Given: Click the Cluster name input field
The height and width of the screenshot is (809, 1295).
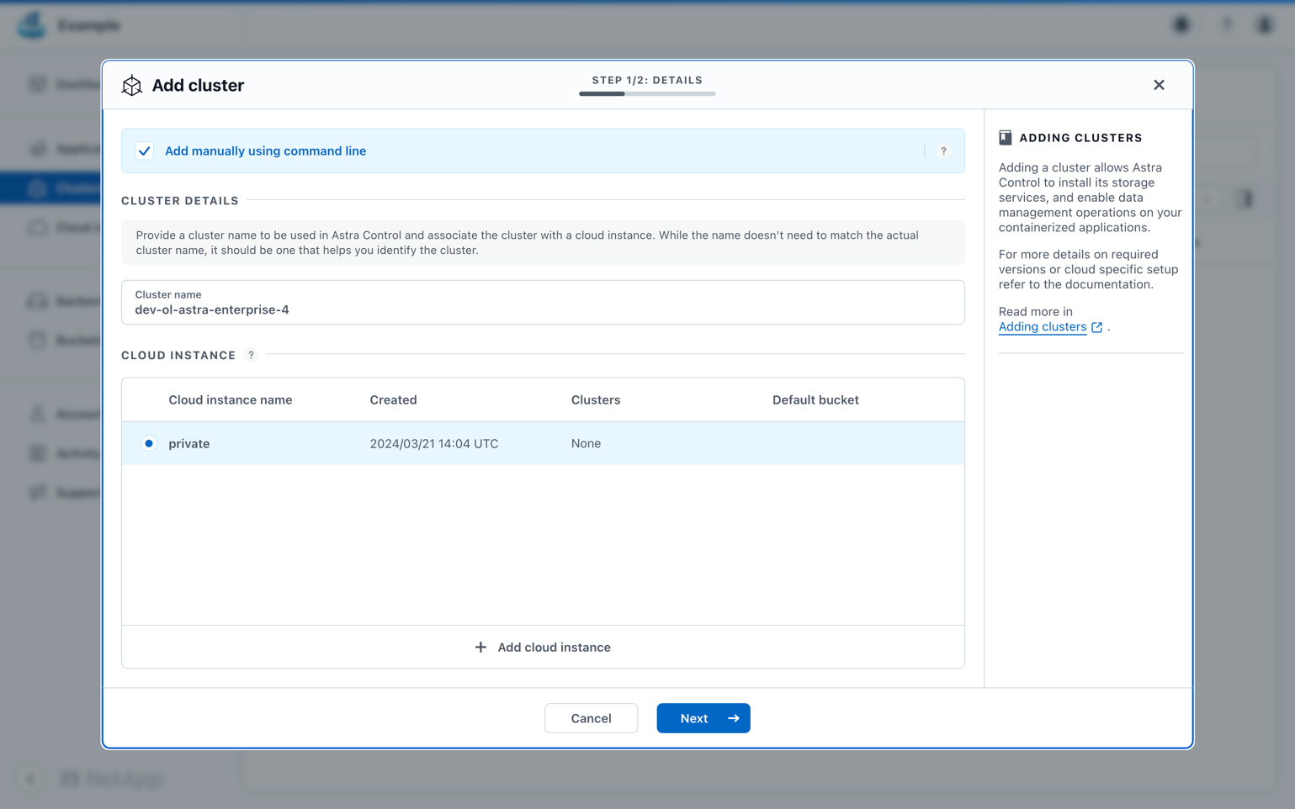Looking at the screenshot, I should (x=543, y=303).
